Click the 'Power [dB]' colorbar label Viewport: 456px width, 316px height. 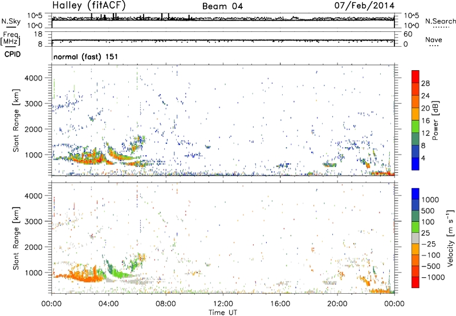(435, 120)
